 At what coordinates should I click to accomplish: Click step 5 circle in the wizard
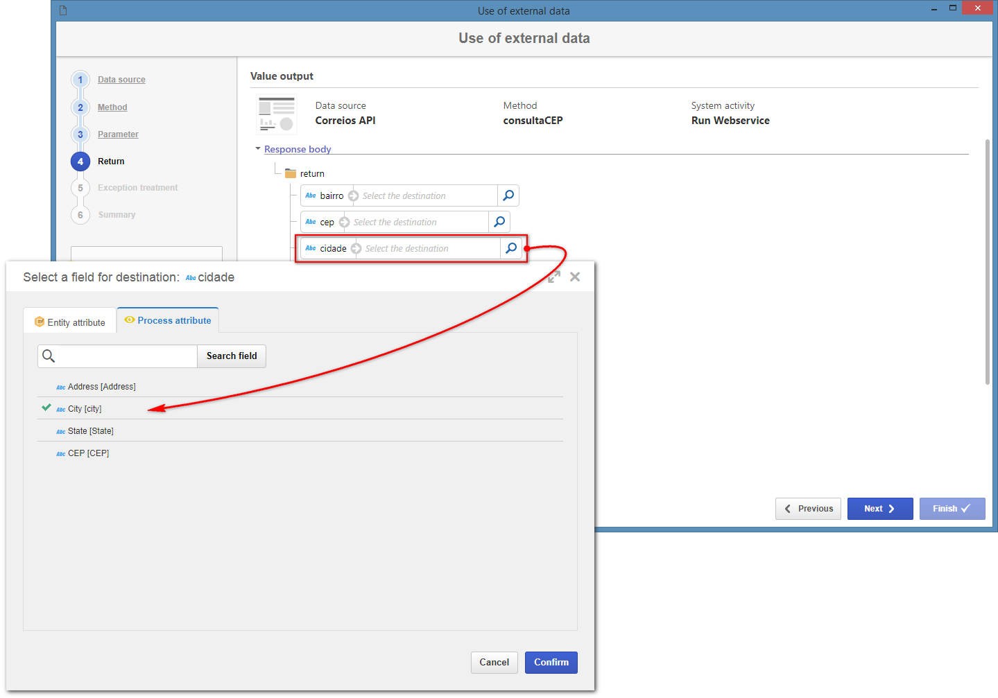coord(80,188)
